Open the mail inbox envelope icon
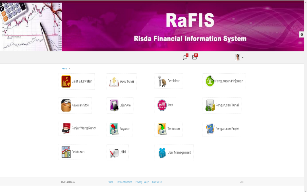The height and width of the screenshot is (192, 307). coord(194,57)
